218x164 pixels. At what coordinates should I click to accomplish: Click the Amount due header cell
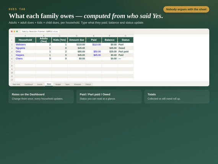click(x=76, y=40)
